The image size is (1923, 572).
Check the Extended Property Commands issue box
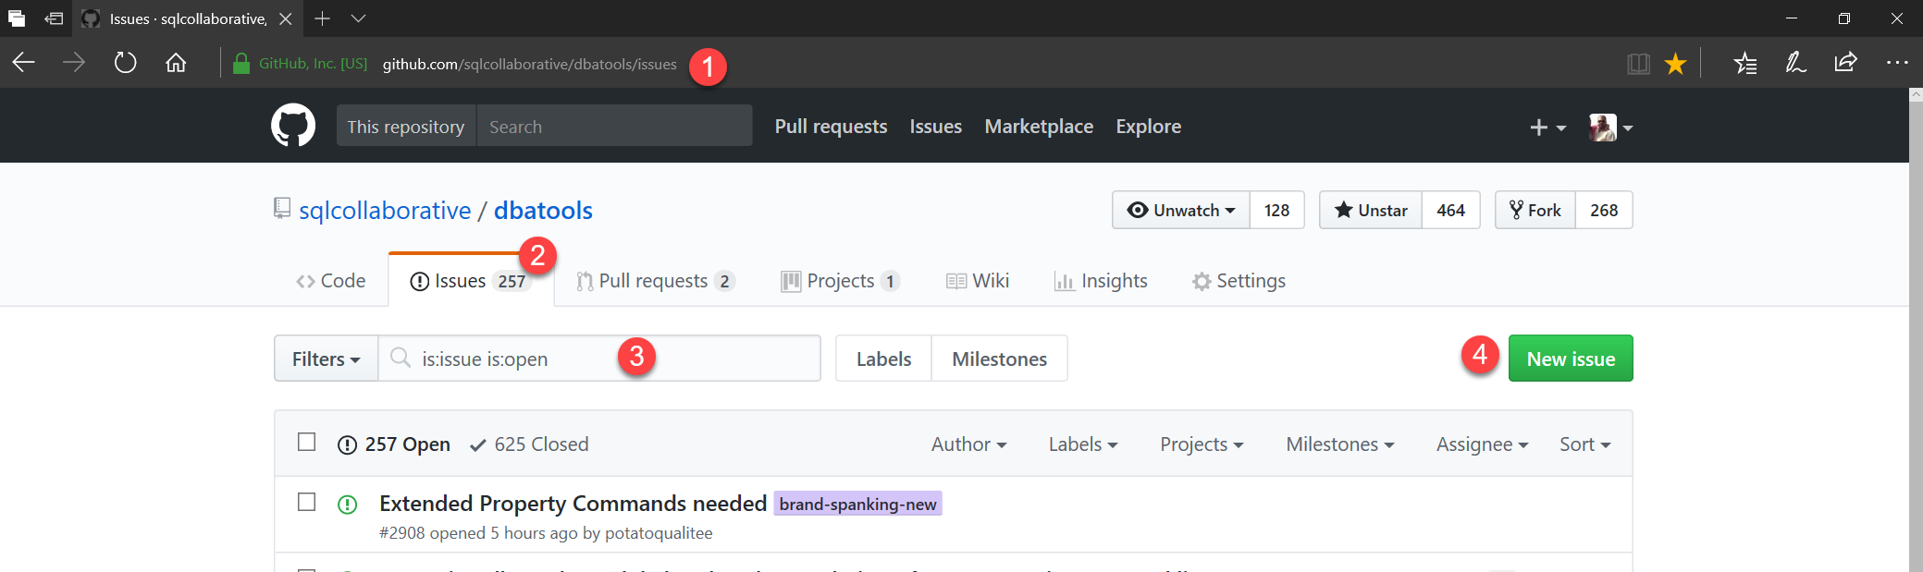307,502
